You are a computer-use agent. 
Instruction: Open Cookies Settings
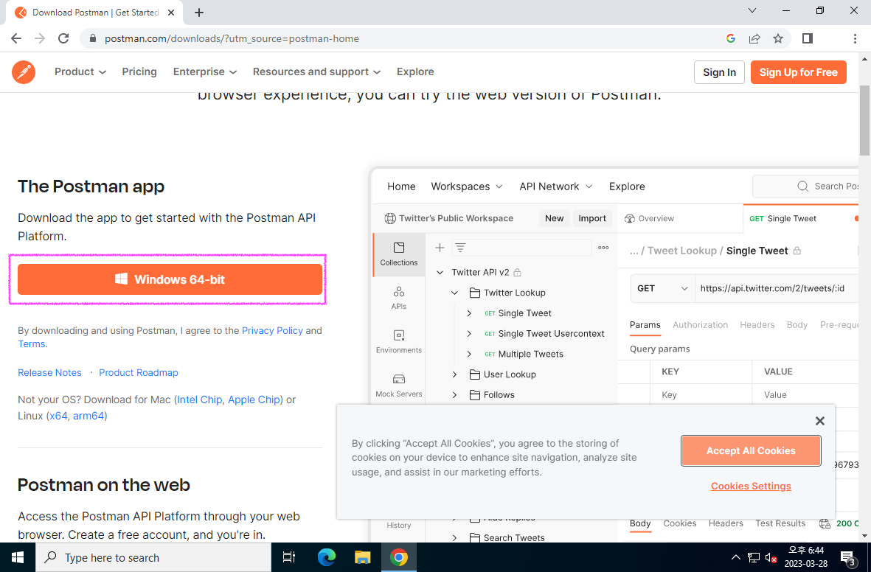pyautogui.click(x=751, y=486)
